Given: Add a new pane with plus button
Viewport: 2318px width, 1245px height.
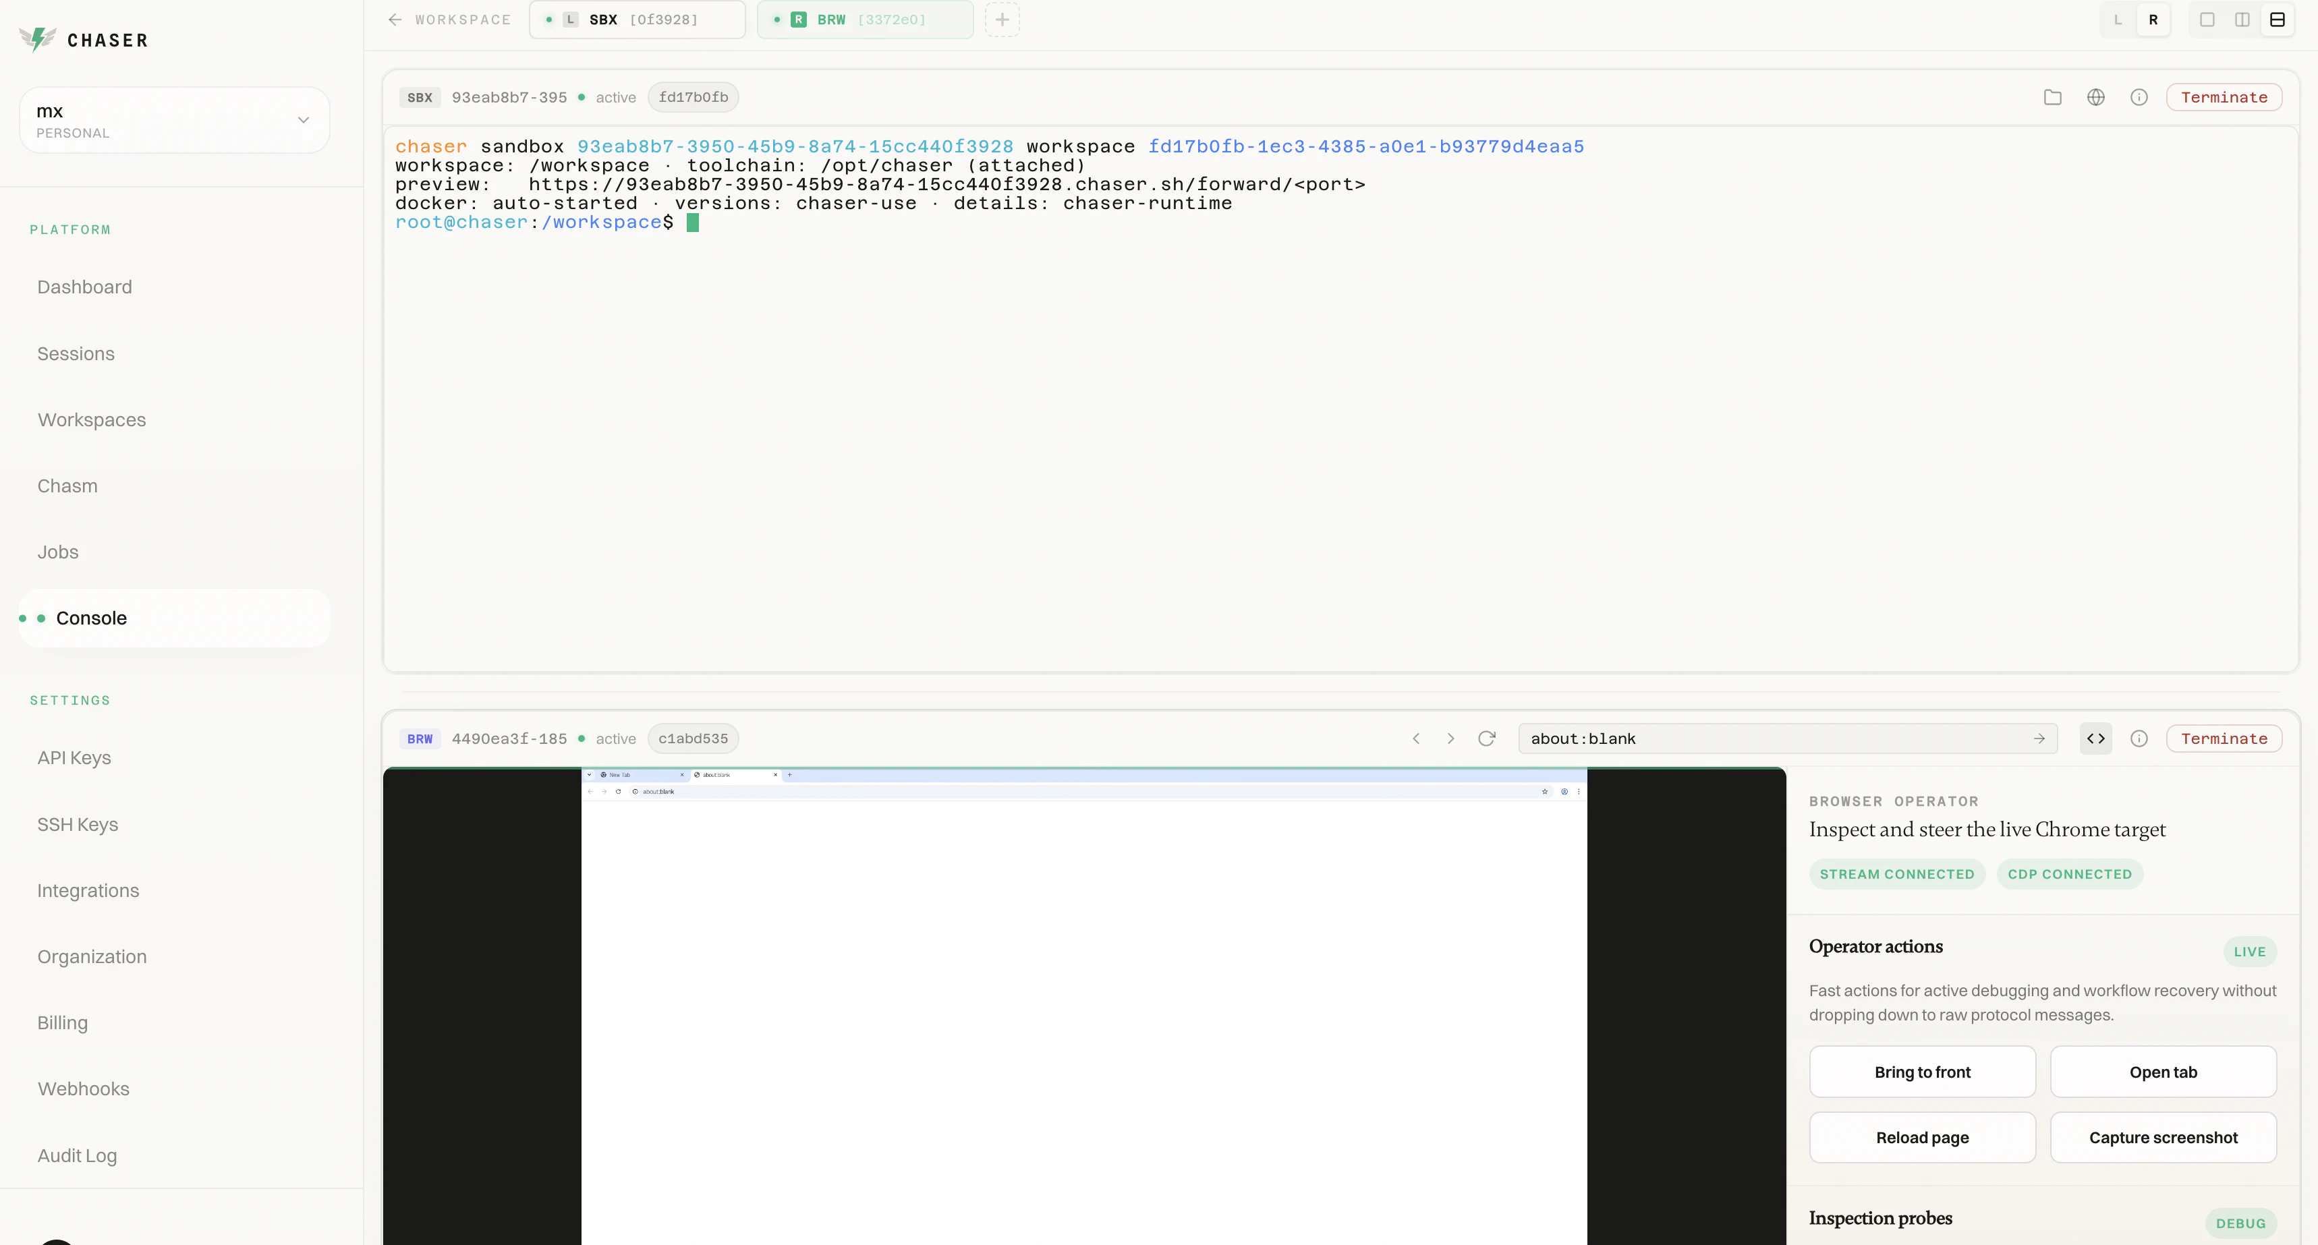Looking at the screenshot, I should [x=1002, y=20].
